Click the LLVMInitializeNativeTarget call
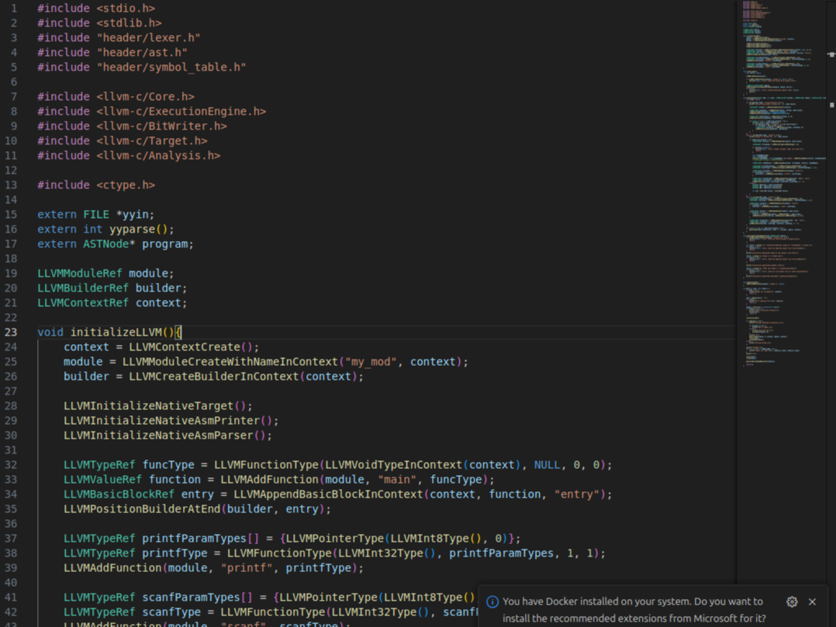Image resolution: width=836 pixels, height=627 pixels. point(147,405)
